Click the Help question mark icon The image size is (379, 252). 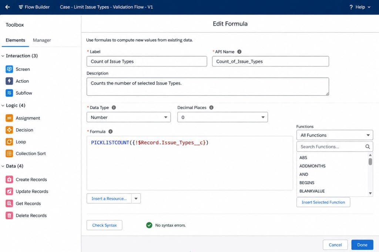point(351,7)
